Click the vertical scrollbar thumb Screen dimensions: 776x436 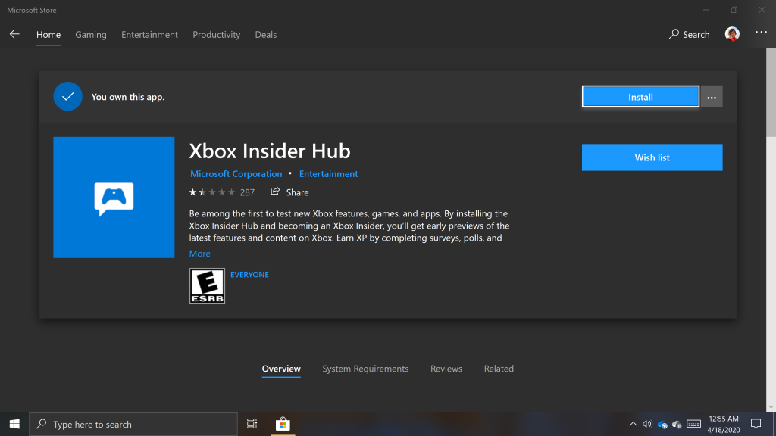tap(771, 92)
